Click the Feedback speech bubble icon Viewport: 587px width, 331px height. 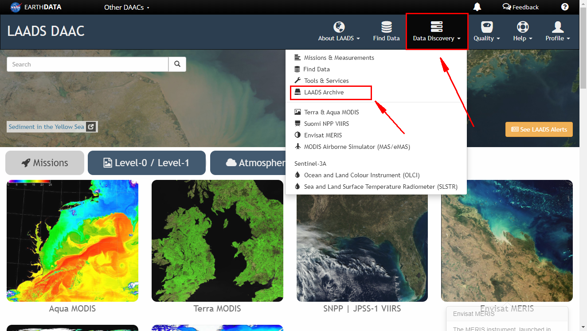[x=507, y=7]
